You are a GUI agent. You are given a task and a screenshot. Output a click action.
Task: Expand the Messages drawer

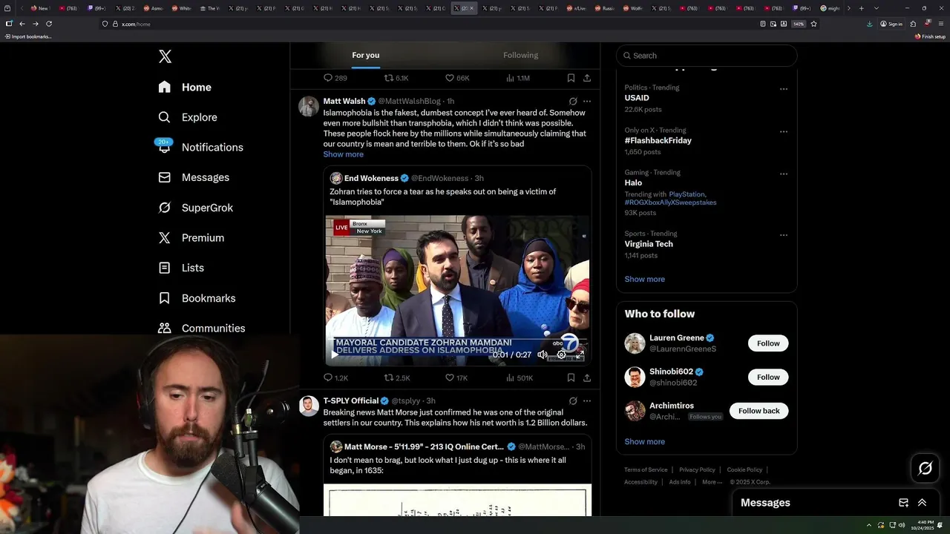pyautogui.click(x=922, y=502)
